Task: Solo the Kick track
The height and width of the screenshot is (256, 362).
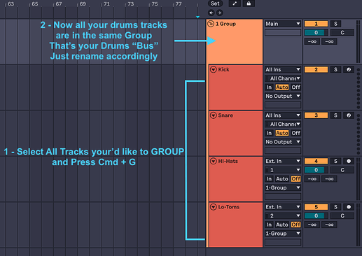Action: (x=335, y=69)
